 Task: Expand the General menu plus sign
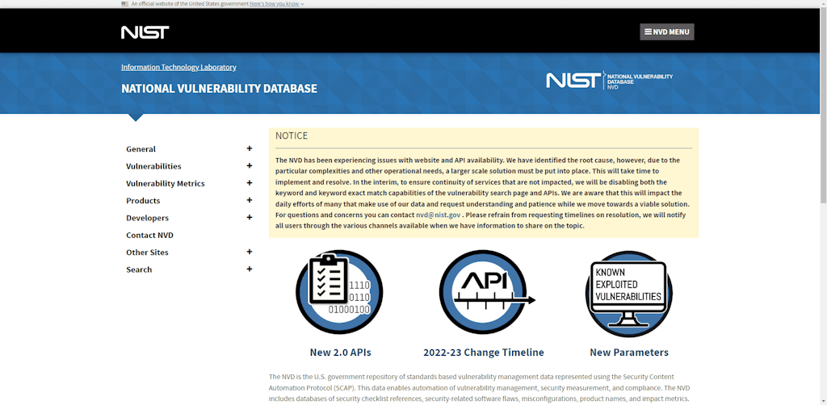[x=250, y=148]
